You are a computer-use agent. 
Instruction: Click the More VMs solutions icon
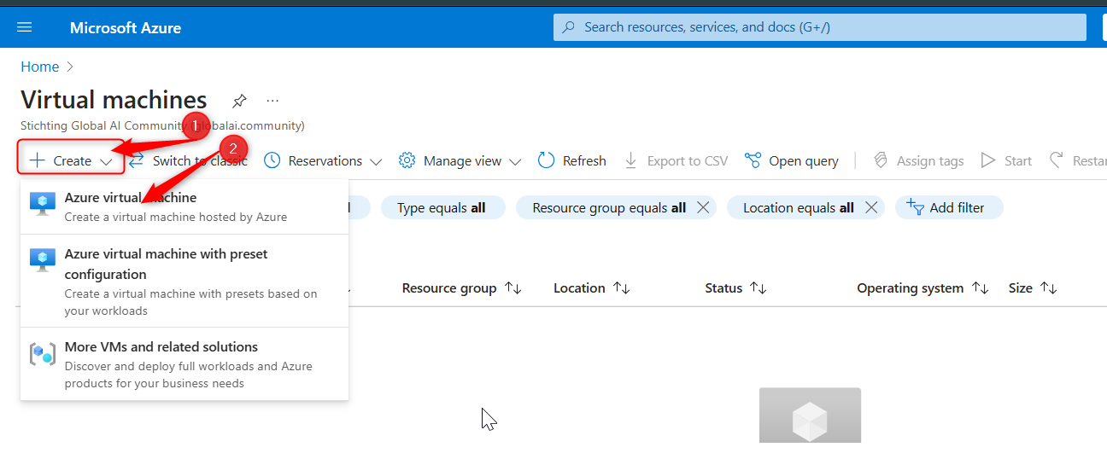tap(43, 354)
